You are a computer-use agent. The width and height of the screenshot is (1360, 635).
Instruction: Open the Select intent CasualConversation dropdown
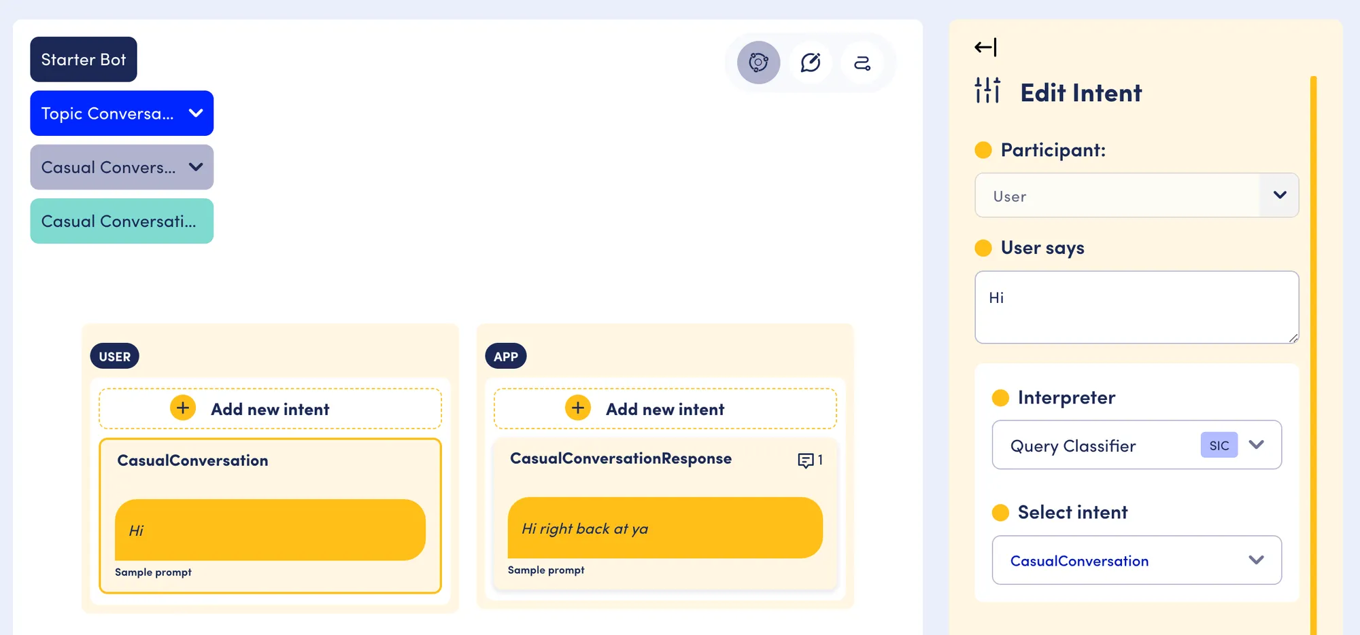point(1136,560)
